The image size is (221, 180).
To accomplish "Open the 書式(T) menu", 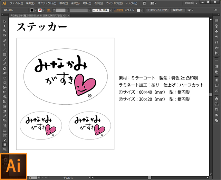I will [x=64, y=3].
